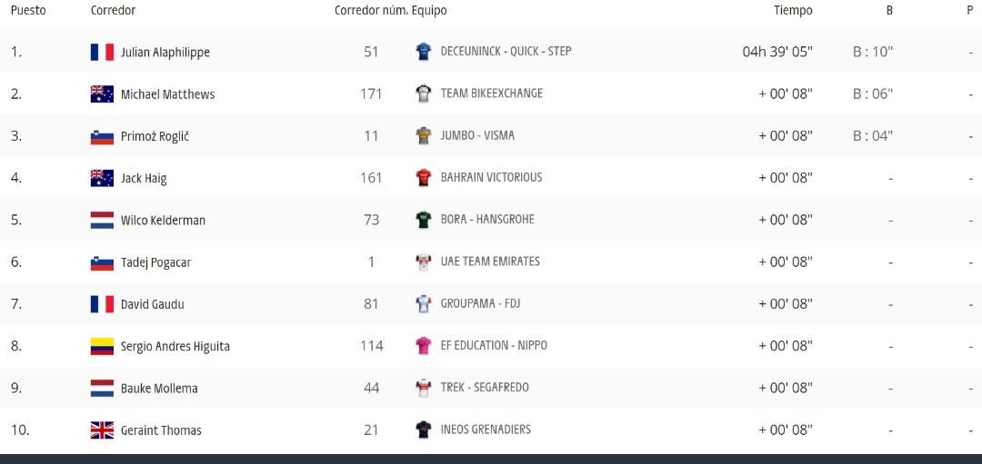Click the French flag beside Julian Alaphilippe
Viewport: 982px width, 464px height.
(102, 52)
